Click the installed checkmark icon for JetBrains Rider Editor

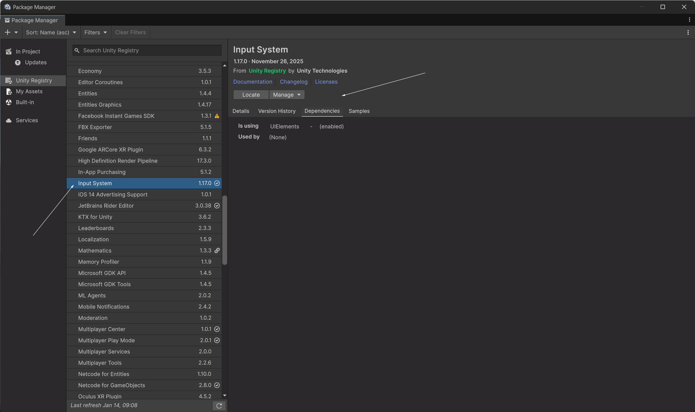(217, 206)
